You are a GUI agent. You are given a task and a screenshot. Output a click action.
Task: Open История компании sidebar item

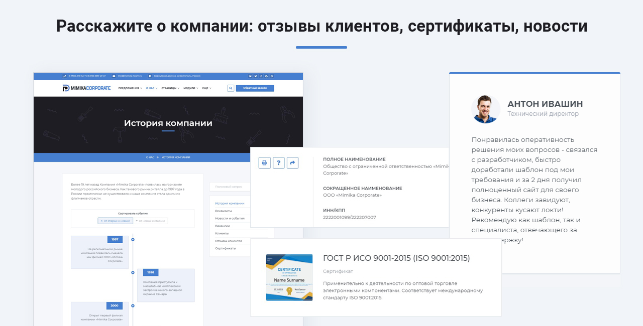pos(230,203)
